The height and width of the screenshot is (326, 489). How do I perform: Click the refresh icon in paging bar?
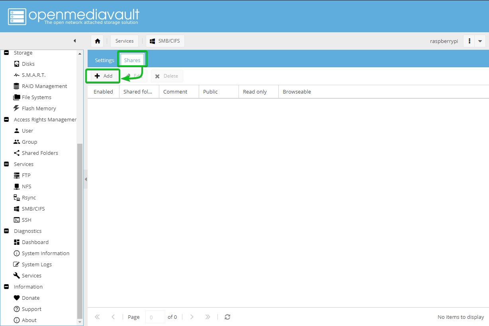(227, 317)
